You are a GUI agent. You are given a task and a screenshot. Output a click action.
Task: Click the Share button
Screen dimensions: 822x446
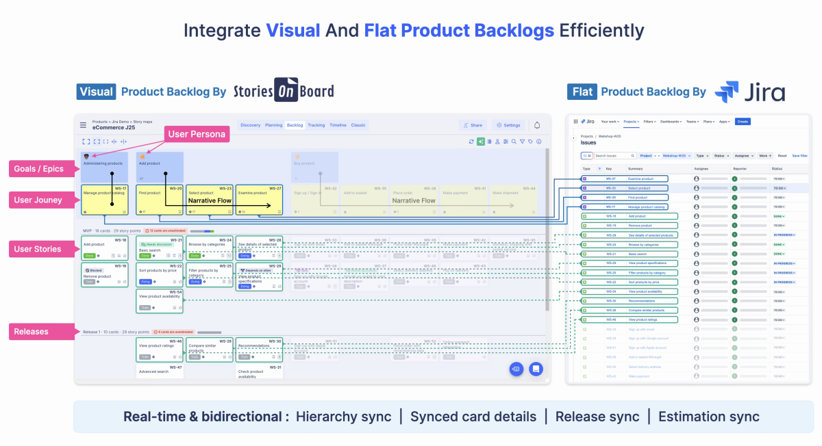[x=473, y=125]
